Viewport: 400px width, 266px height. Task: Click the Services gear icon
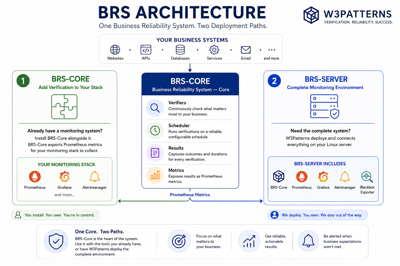pos(214,50)
